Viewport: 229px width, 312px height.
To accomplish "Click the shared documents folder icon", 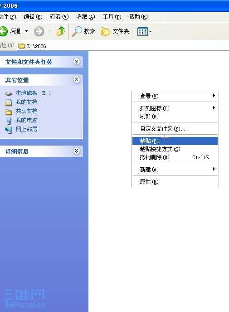I will click(9, 112).
